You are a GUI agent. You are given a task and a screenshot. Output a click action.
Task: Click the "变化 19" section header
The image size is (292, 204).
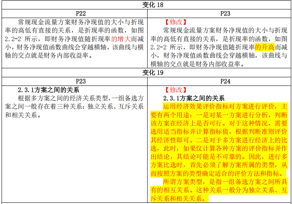[x=147, y=73]
